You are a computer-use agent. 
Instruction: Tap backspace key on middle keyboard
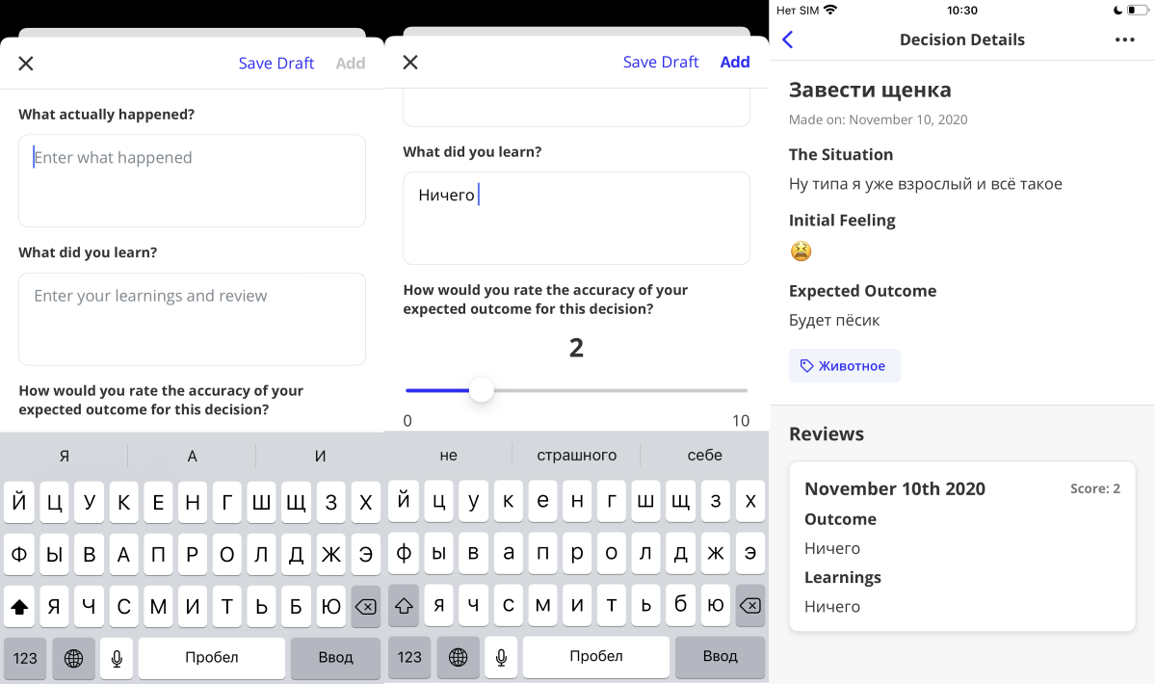(x=749, y=606)
